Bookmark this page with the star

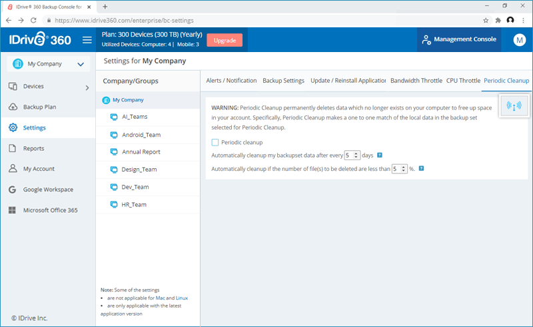(486, 21)
